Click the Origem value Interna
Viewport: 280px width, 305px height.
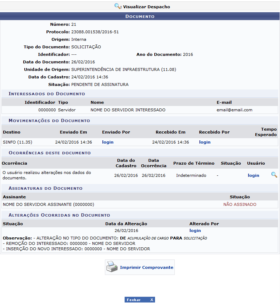(x=79, y=39)
